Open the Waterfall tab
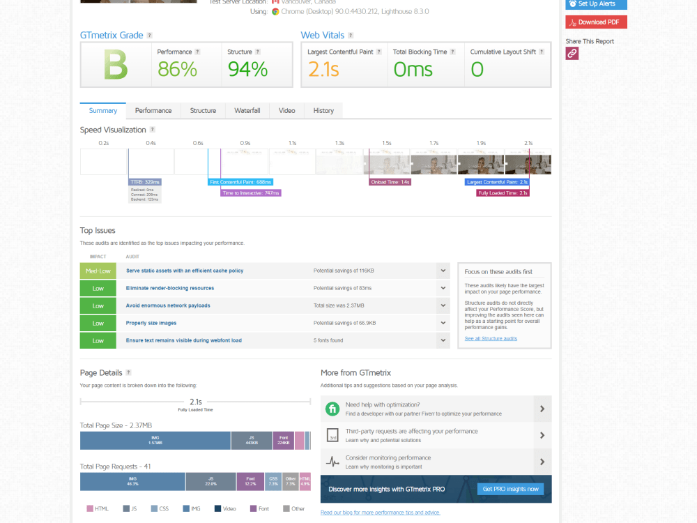The height and width of the screenshot is (523, 697). pyautogui.click(x=247, y=111)
